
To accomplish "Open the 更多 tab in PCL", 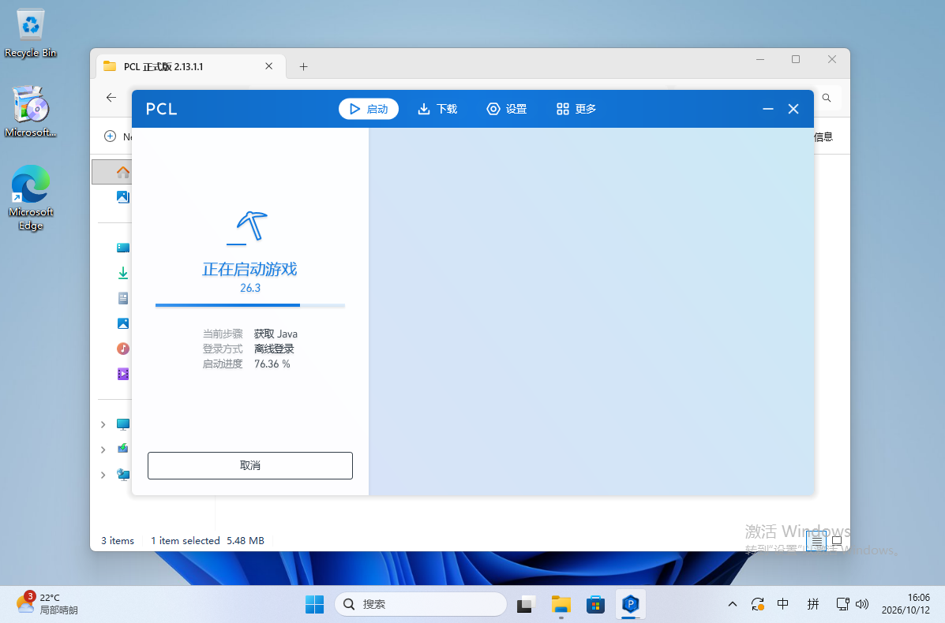I will pos(576,109).
